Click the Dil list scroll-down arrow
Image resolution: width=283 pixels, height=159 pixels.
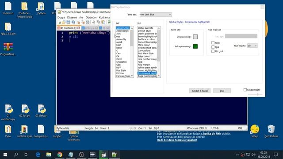(132, 76)
